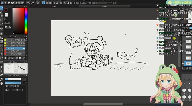Screen dimensions: 192x106
Task: Enable the vanishing point snap guide
Action: coord(54,3)
